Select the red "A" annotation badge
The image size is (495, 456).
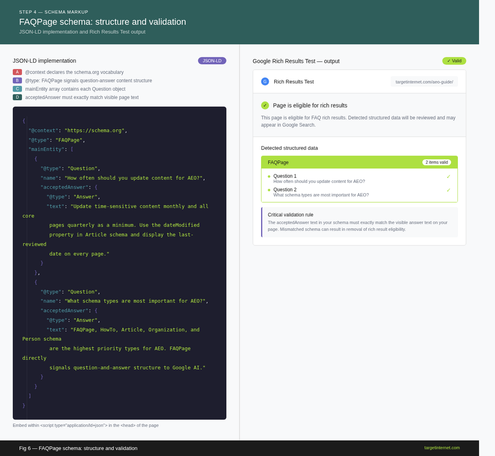[x=16, y=72]
